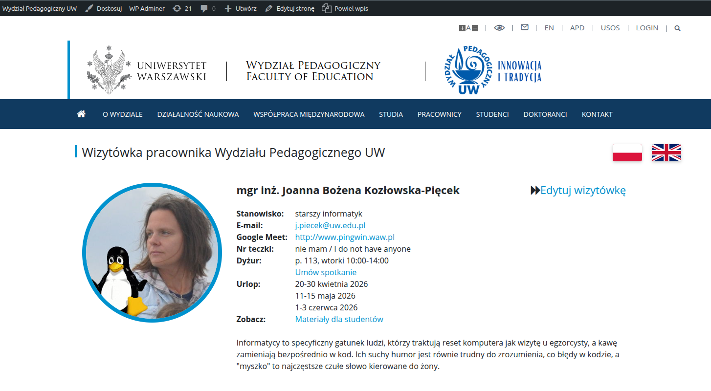711x391 pixels.
Task: Click Edytuj wizytówkę link
Action: click(x=578, y=190)
